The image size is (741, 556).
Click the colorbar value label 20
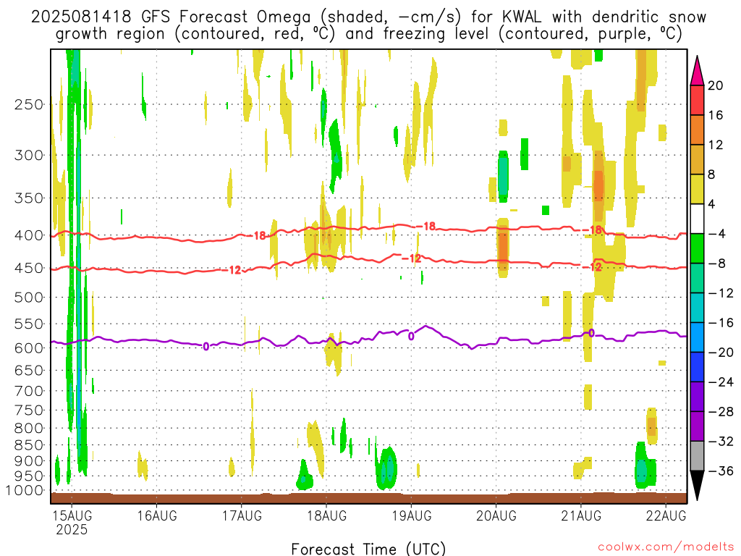pyautogui.click(x=716, y=85)
